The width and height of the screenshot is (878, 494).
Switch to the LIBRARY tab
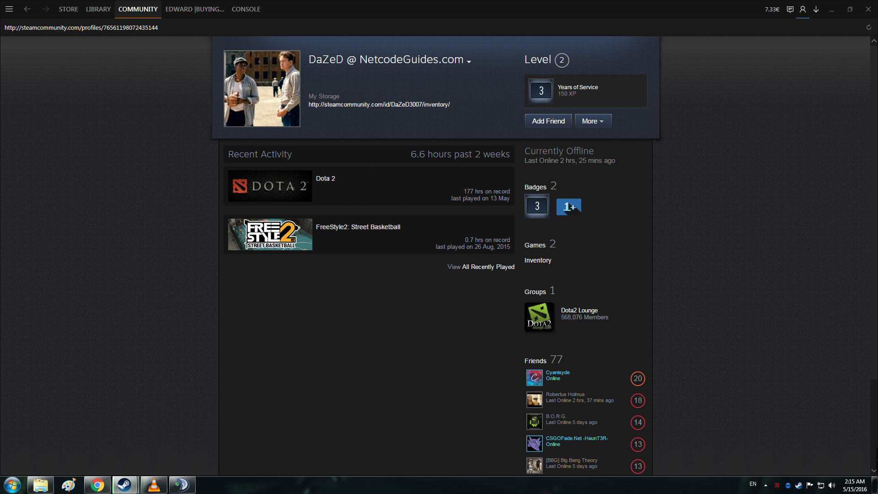[98, 9]
